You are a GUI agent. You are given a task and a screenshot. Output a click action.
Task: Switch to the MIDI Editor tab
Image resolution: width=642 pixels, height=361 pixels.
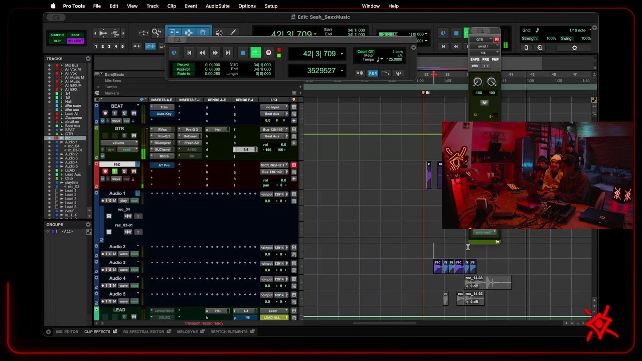click(x=67, y=331)
